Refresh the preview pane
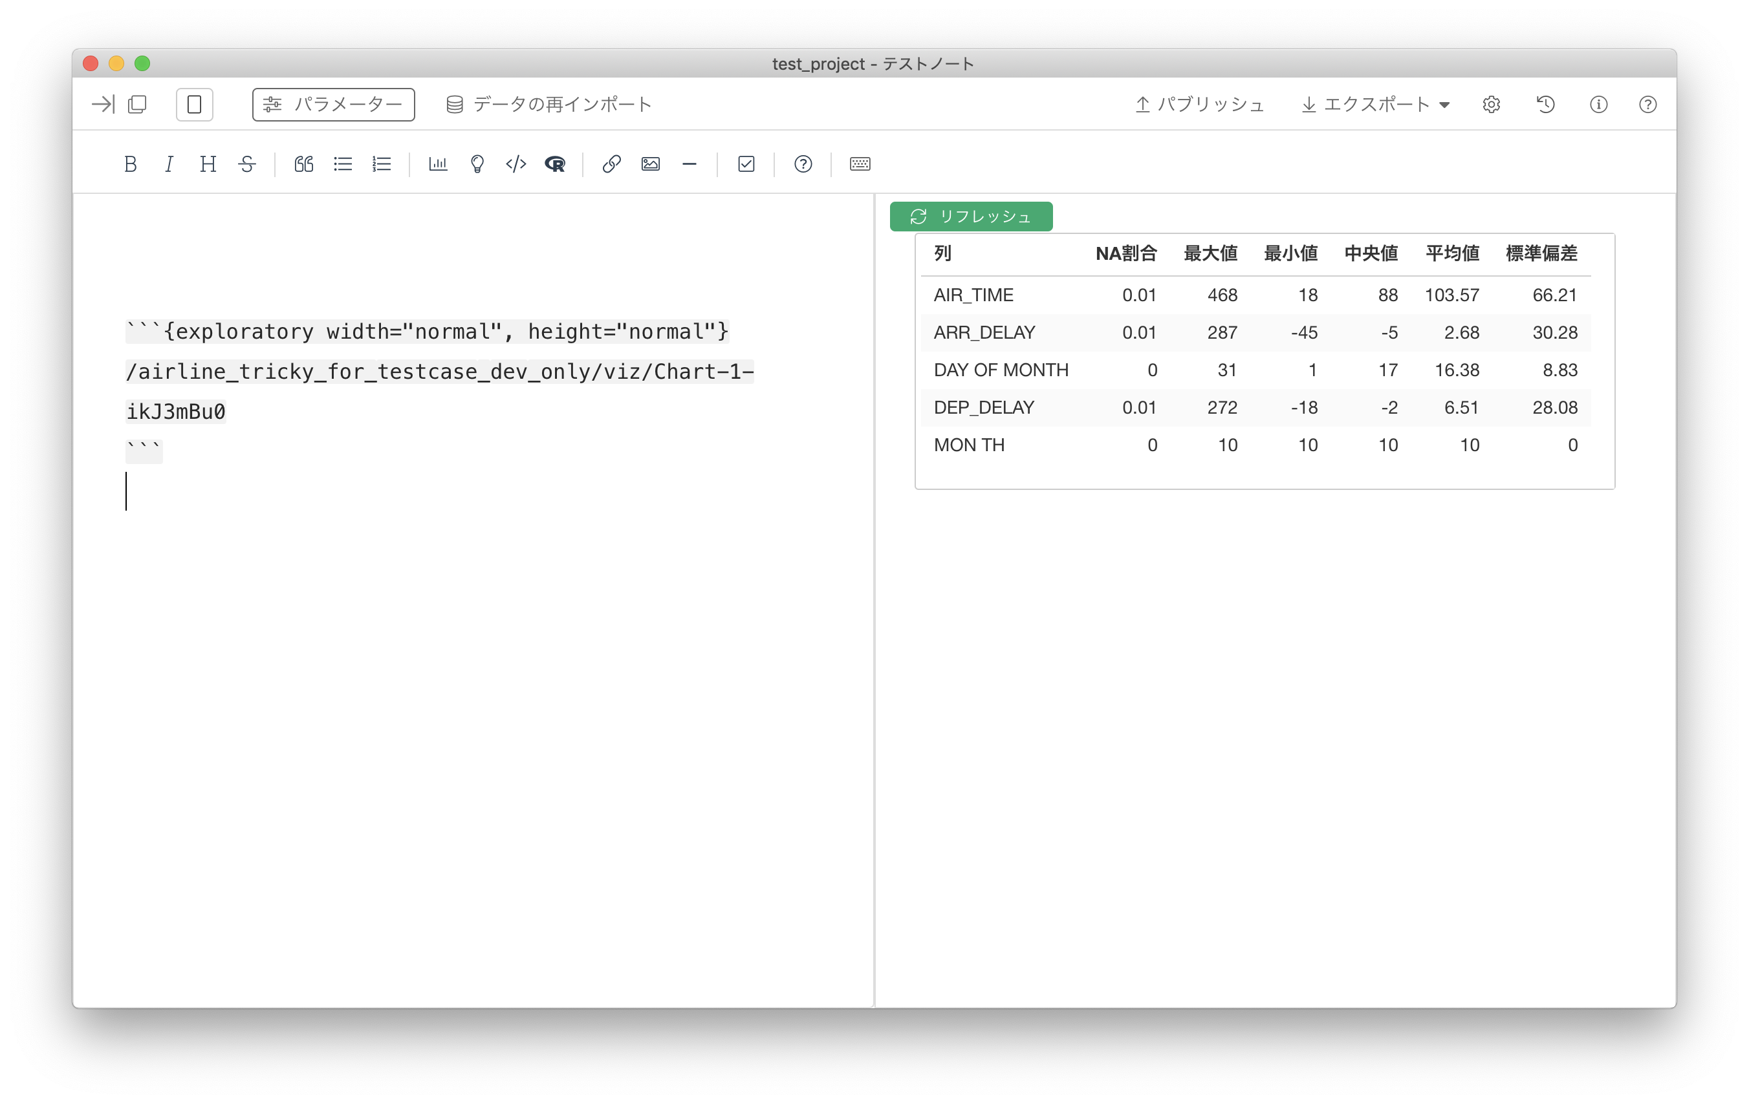 click(x=971, y=217)
